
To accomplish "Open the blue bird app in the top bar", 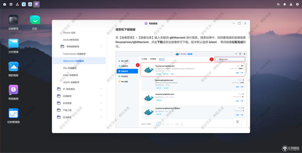I will [x=24, y=4].
